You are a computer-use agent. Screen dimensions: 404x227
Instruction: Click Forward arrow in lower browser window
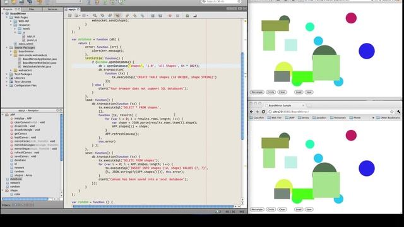pyautogui.click(x=257, y=112)
